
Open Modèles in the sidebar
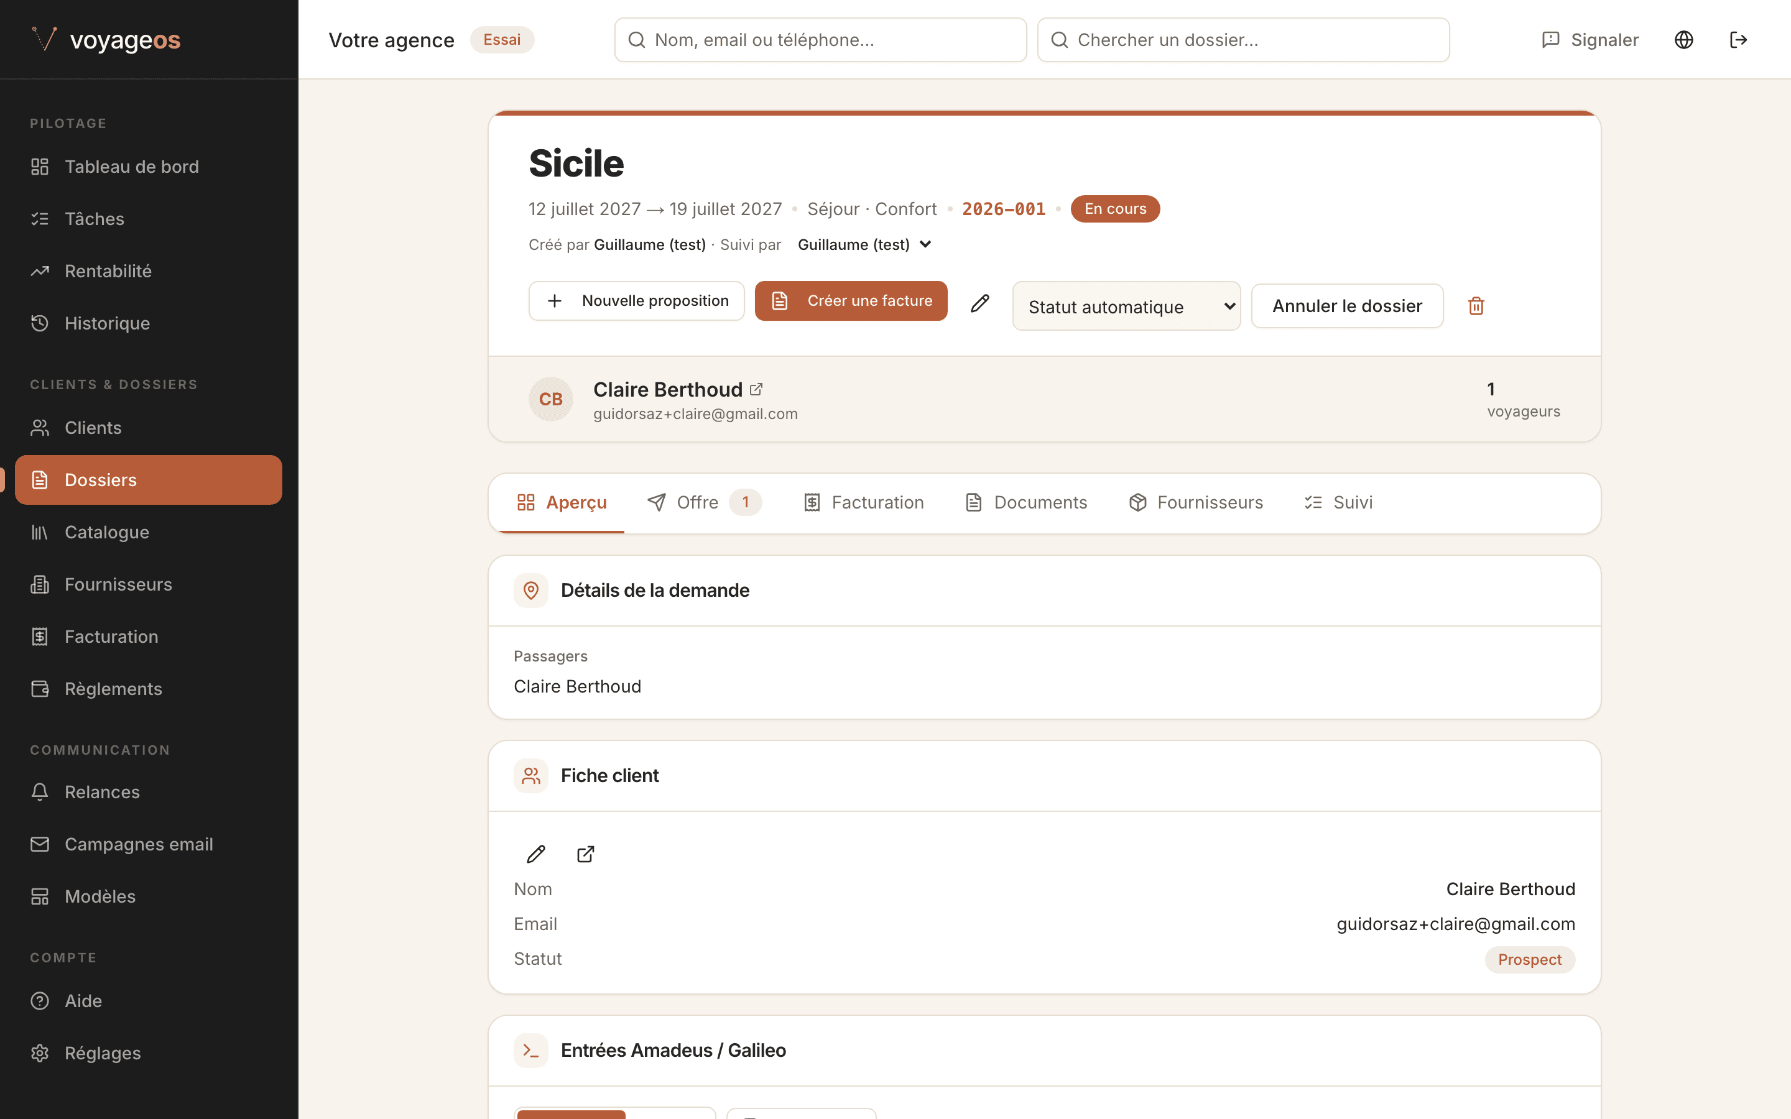(x=149, y=896)
